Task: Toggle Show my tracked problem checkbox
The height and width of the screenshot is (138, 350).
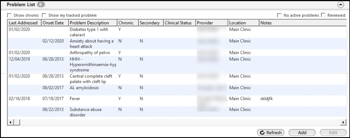Action: pyautogui.click(x=44, y=15)
